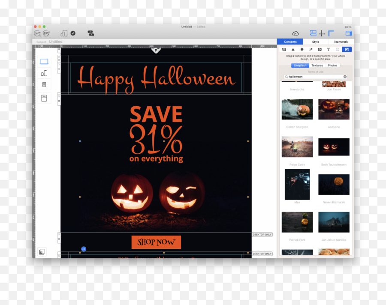
Task: Pick the Andyone jack-o-lantern thumbnail
Action: [334, 109]
